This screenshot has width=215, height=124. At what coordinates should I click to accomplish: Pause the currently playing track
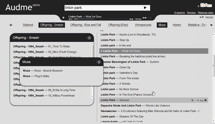tap(64, 18)
